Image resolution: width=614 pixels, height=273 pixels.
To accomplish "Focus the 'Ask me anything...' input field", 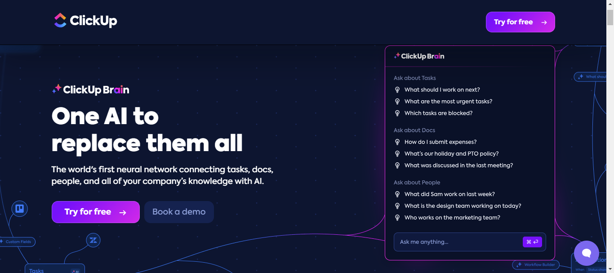I will [458, 242].
